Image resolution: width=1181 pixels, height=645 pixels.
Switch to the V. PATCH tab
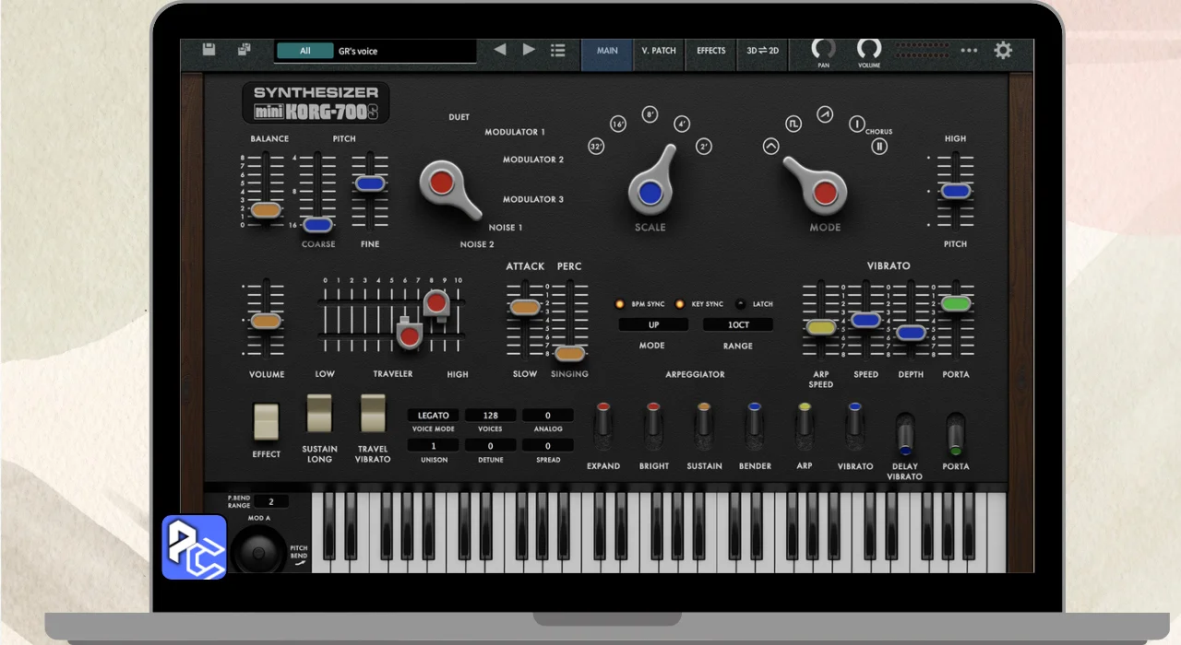659,51
